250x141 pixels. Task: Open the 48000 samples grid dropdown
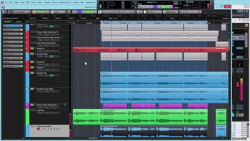coord(170,12)
